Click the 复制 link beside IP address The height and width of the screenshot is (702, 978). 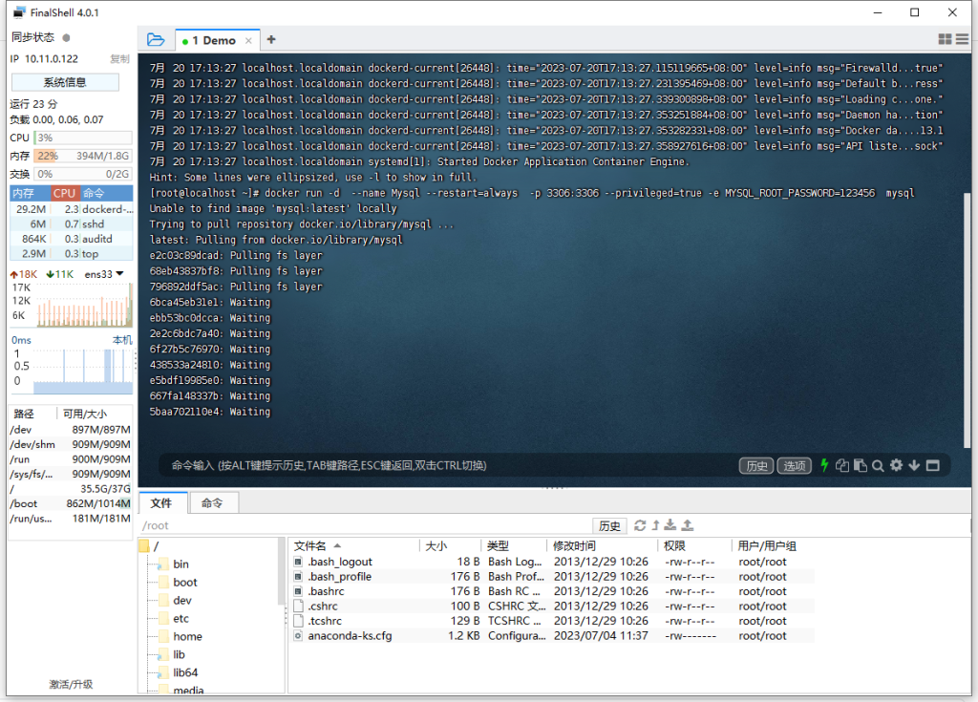[119, 58]
